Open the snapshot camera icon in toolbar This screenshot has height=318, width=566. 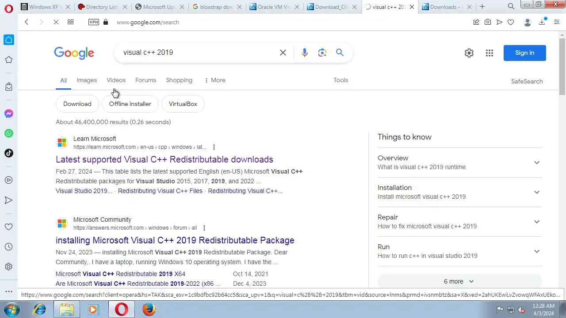(x=488, y=22)
